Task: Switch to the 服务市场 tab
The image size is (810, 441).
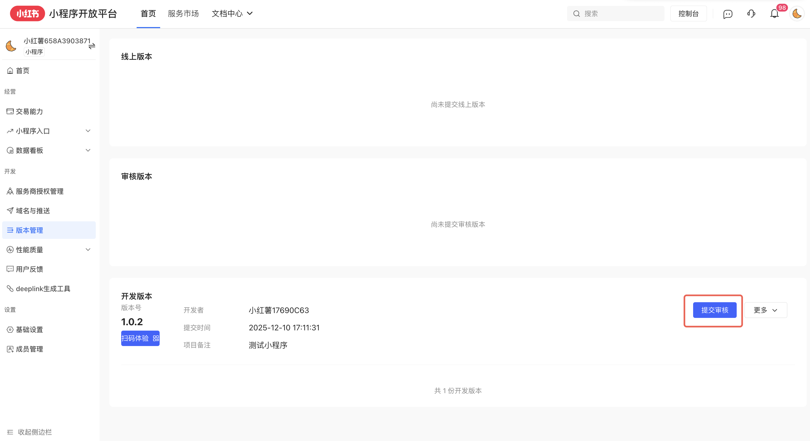Action: tap(183, 14)
